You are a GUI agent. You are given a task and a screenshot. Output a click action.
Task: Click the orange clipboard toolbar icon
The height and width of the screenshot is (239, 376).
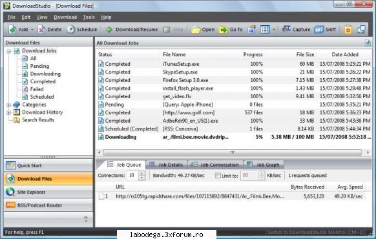point(348,30)
